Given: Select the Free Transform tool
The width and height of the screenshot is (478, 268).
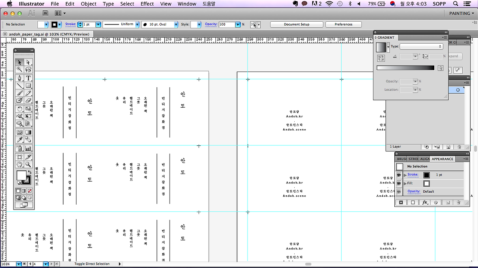Looking at the screenshot, I should coord(28,116).
